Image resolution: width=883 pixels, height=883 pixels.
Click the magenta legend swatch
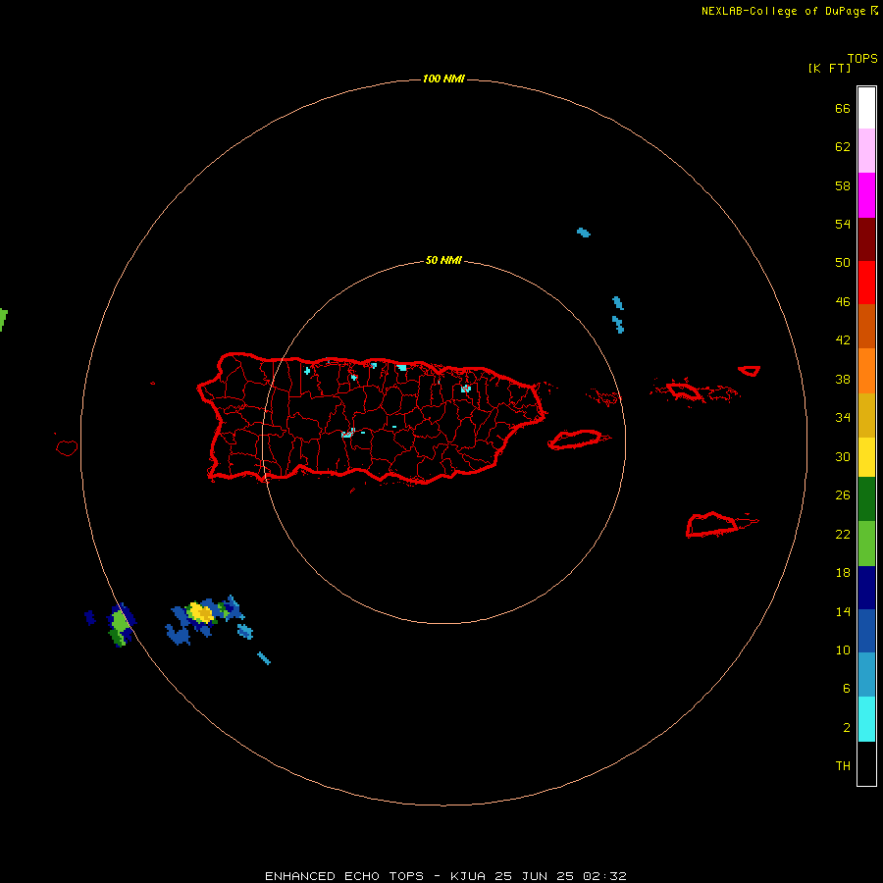pyautogui.click(x=866, y=195)
